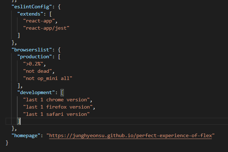Click the highlighted closing bracket of development

click(x=19, y=121)
